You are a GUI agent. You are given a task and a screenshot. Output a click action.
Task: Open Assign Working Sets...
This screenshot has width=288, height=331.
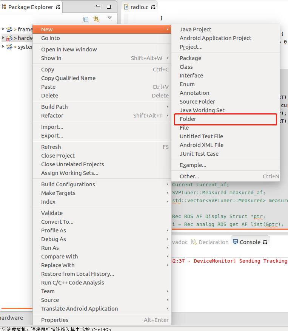[102, 173]
